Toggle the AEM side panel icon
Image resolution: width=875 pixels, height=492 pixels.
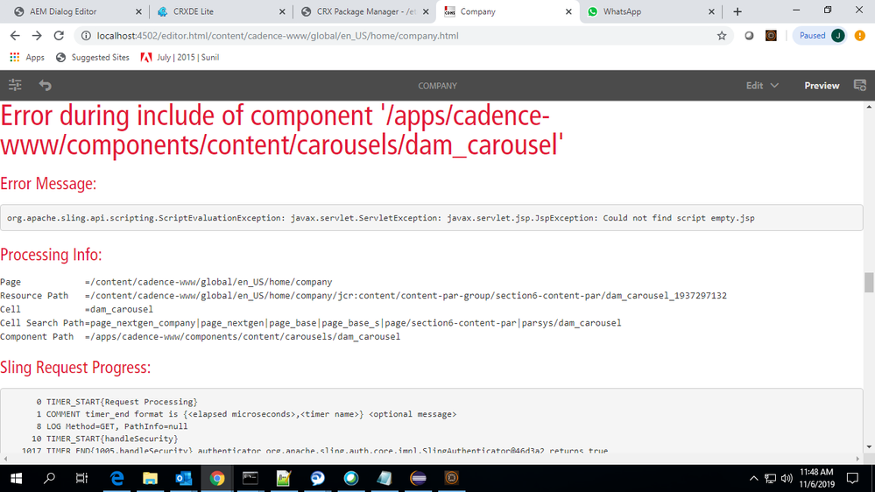[15, 86]
